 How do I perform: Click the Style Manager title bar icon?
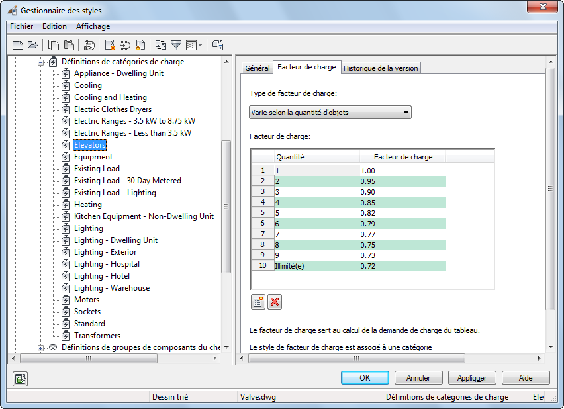[x=12, y=11]
